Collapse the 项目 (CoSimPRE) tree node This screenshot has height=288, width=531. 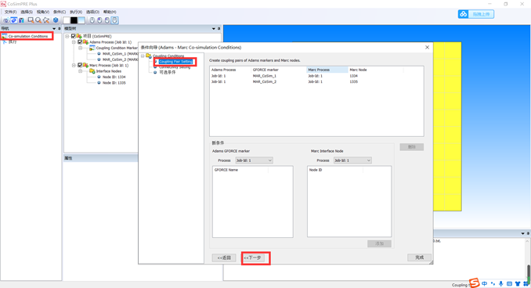[67, 36]
